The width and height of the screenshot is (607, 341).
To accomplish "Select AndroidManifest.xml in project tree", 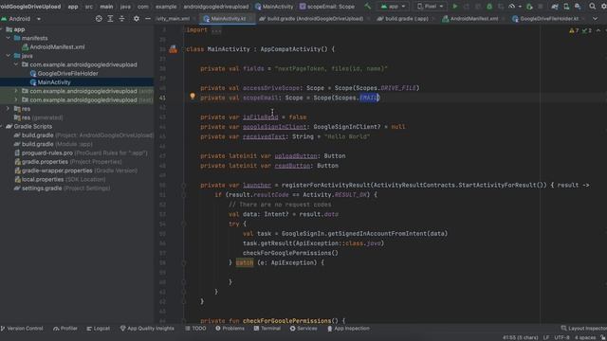I will coord(53,46).
